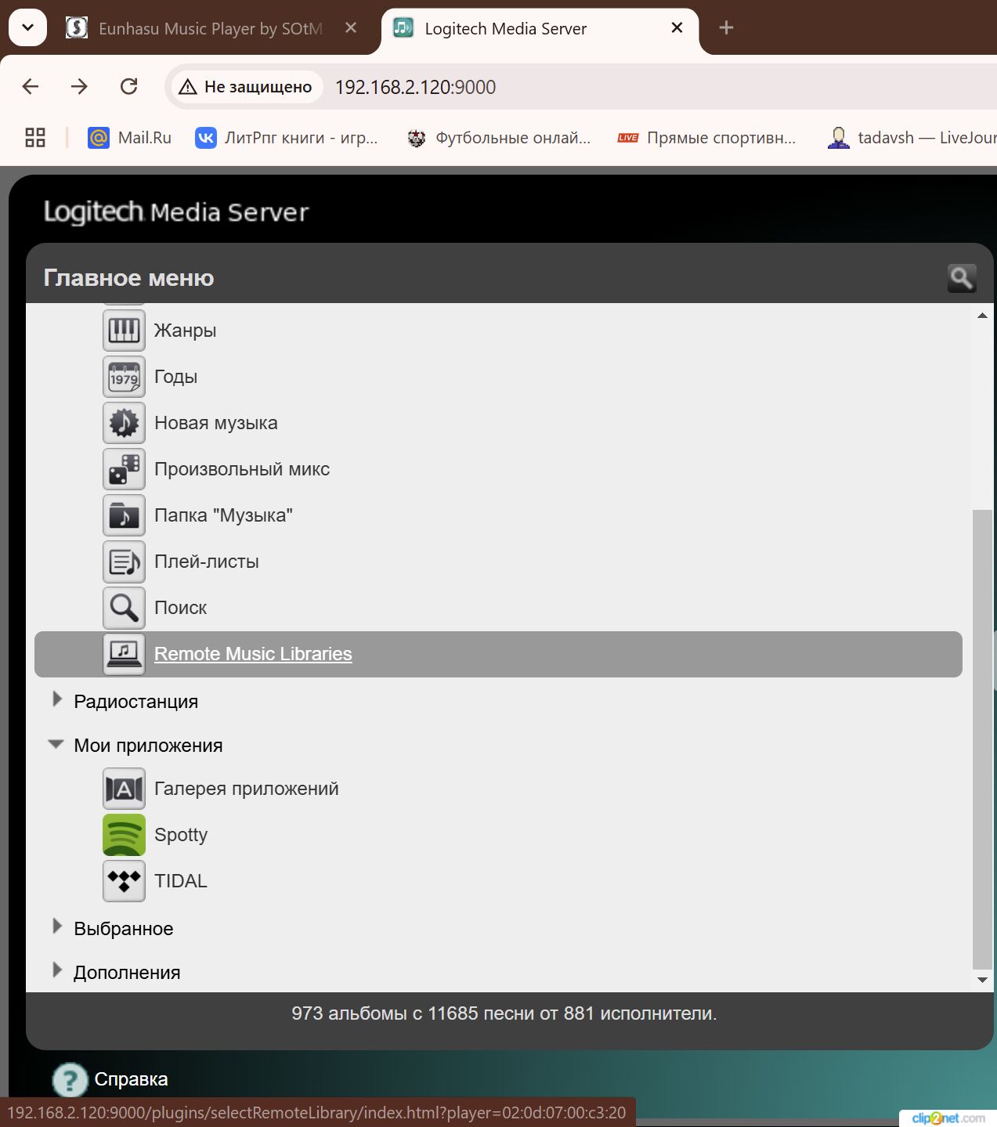Screen dimensions: 997x1127
Task: Open the Галерея приложений entry
Action: click(x=247, y=789)
